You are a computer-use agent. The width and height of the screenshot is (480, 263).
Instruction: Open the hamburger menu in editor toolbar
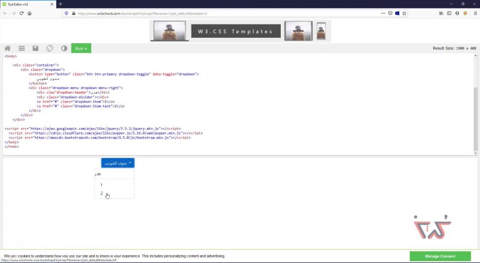point(22,48)
